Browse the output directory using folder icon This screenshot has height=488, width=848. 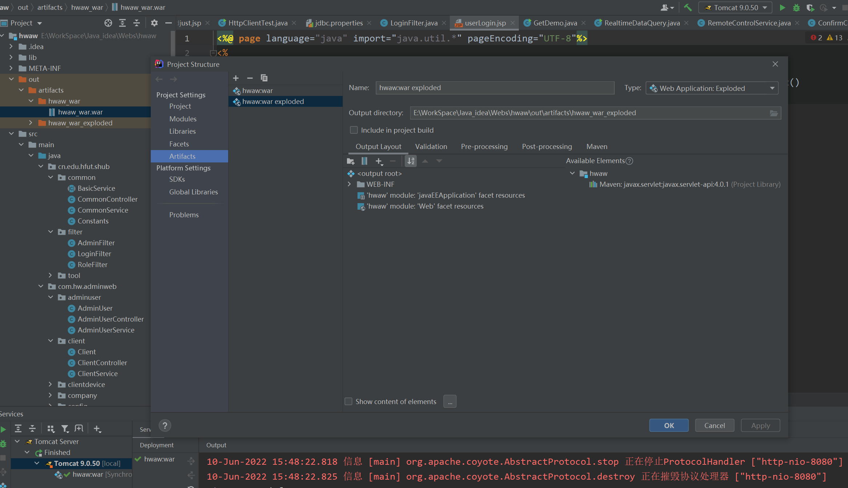tap(774, 113)
